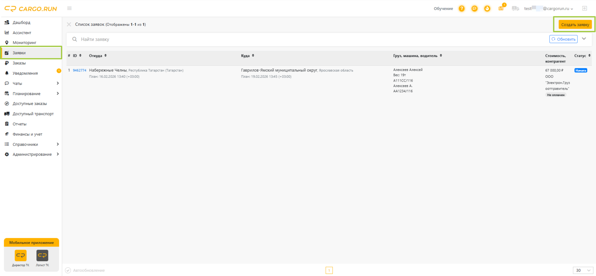
Task: Click the Уведомления bell icon
Action: coord(7,73)
